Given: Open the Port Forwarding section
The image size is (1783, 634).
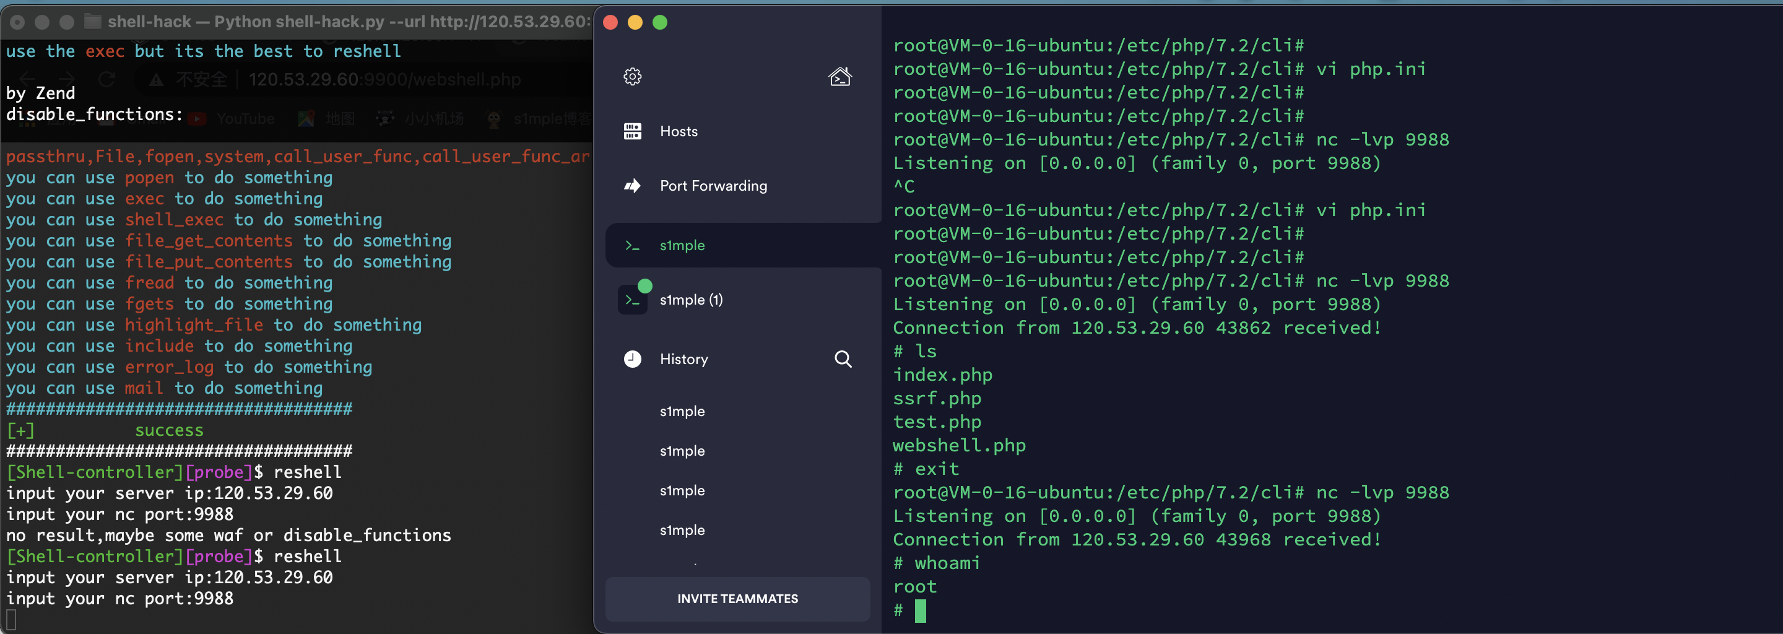Looking at the screenshot, I should point(714,186).
